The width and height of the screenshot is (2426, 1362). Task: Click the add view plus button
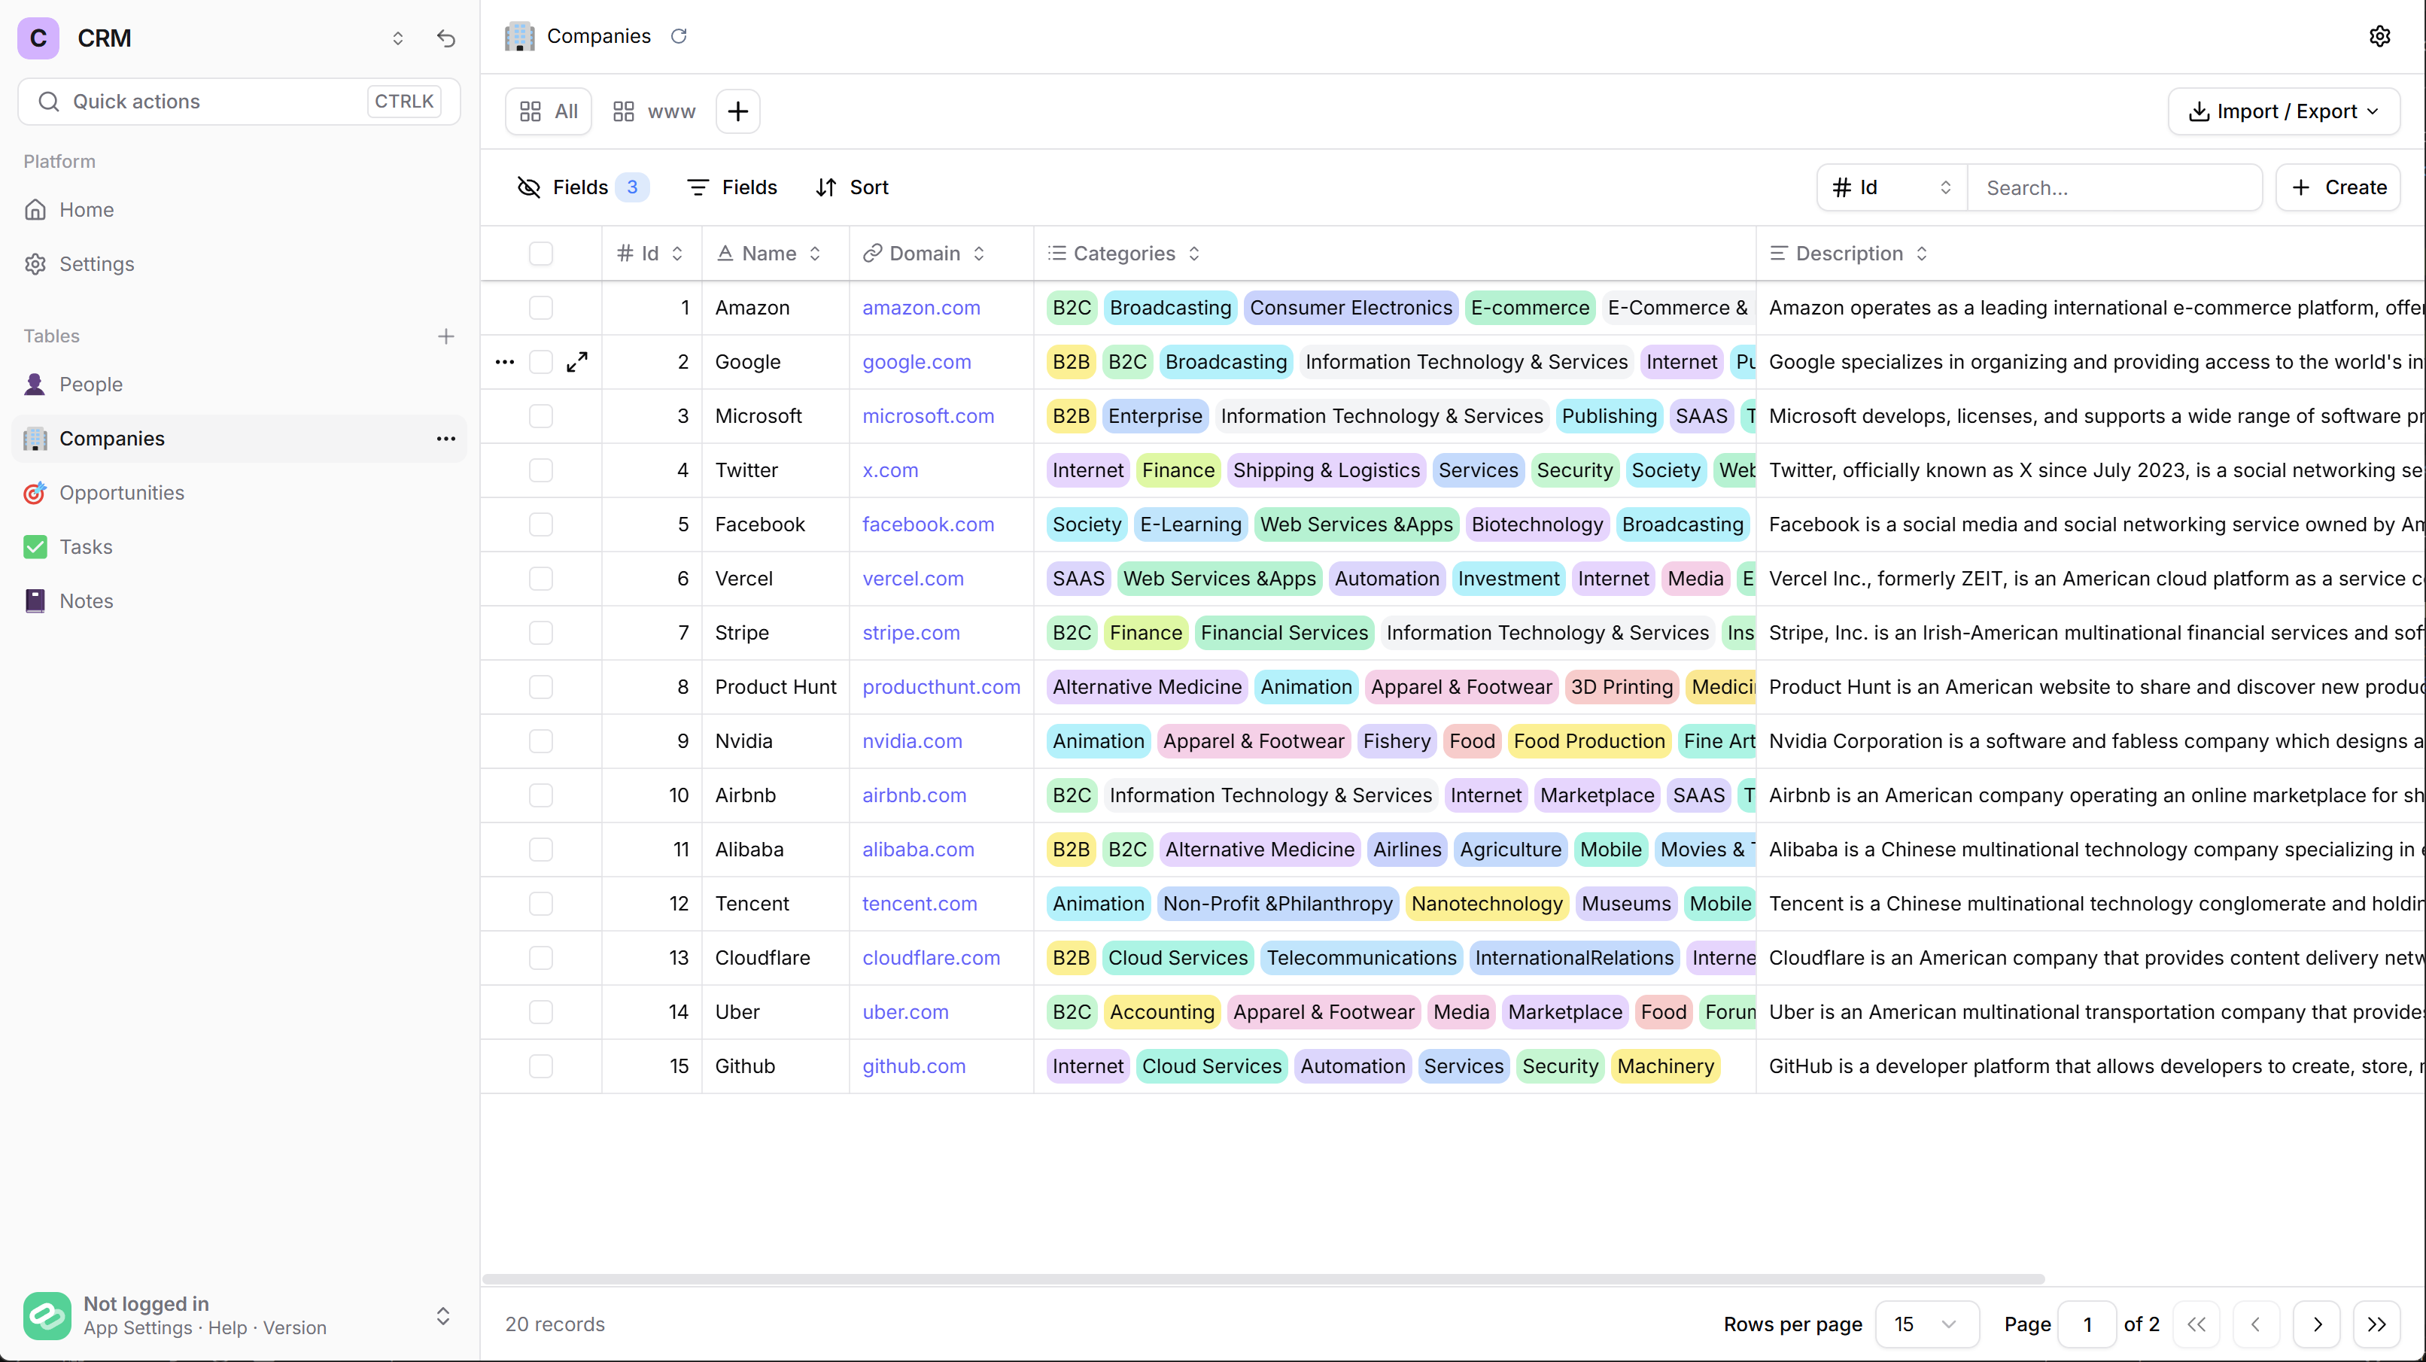click(x=737, y=111)
